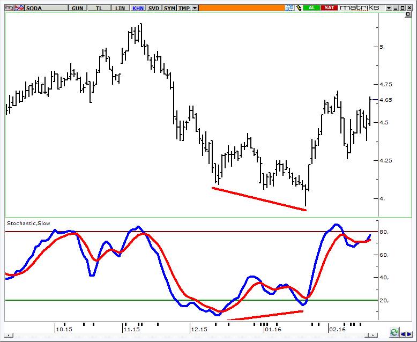
Task: Click the scrollbar right arrow at bottom
Action: click(x=374, y=335)
